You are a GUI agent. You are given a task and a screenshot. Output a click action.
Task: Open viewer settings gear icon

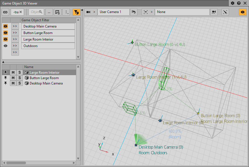point(233,3)
